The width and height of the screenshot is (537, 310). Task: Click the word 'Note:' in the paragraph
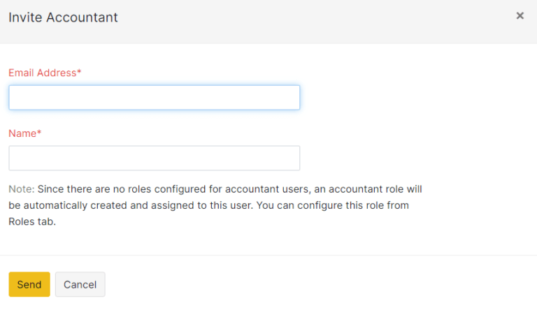tap(21, 189)
